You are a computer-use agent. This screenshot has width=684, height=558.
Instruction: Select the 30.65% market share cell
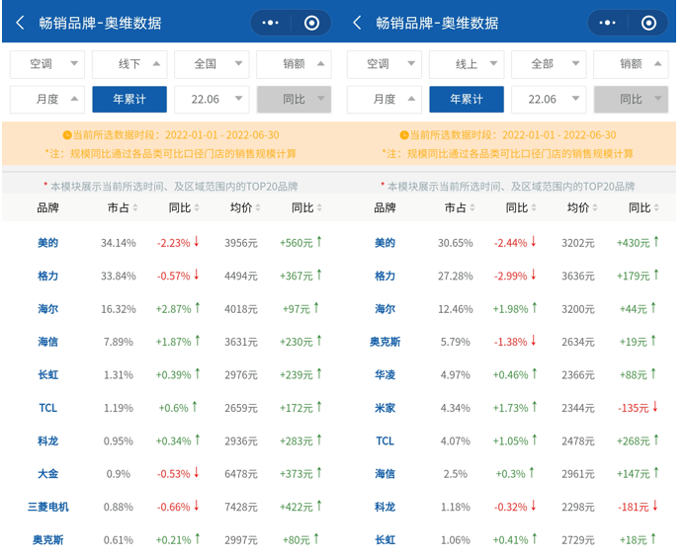pos(456,243)
